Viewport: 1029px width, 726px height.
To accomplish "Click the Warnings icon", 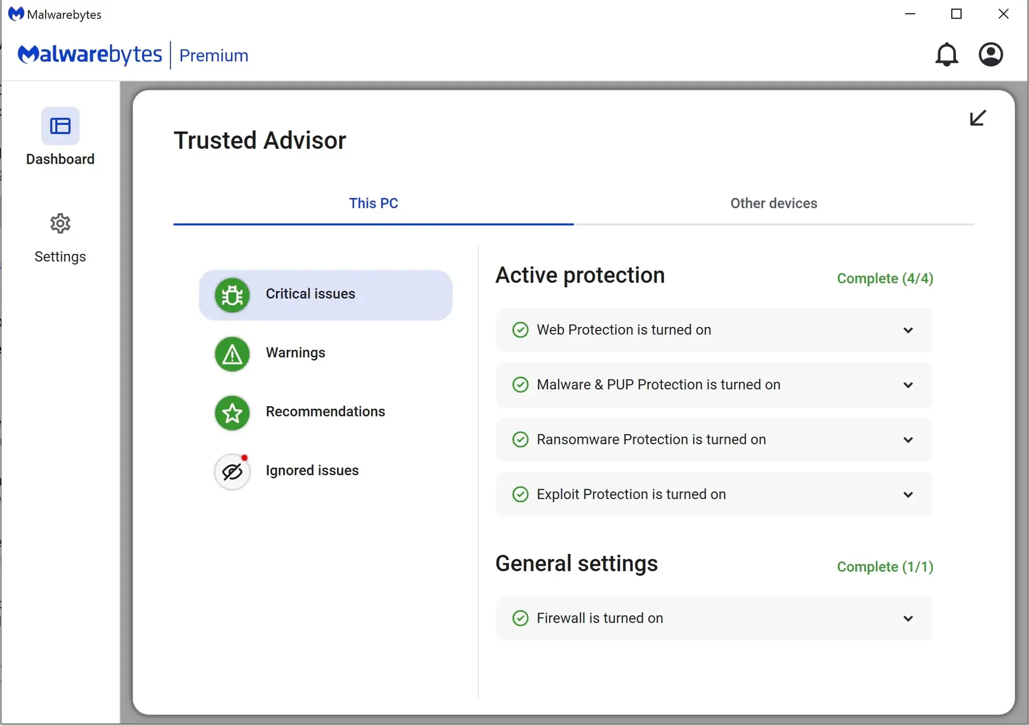I will point(233,353).
